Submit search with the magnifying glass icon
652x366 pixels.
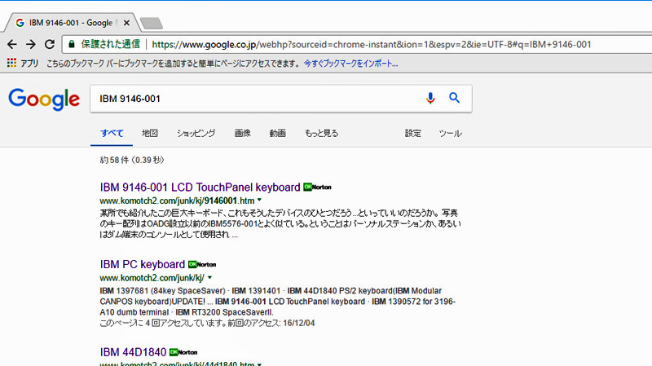tap(454, 98)
